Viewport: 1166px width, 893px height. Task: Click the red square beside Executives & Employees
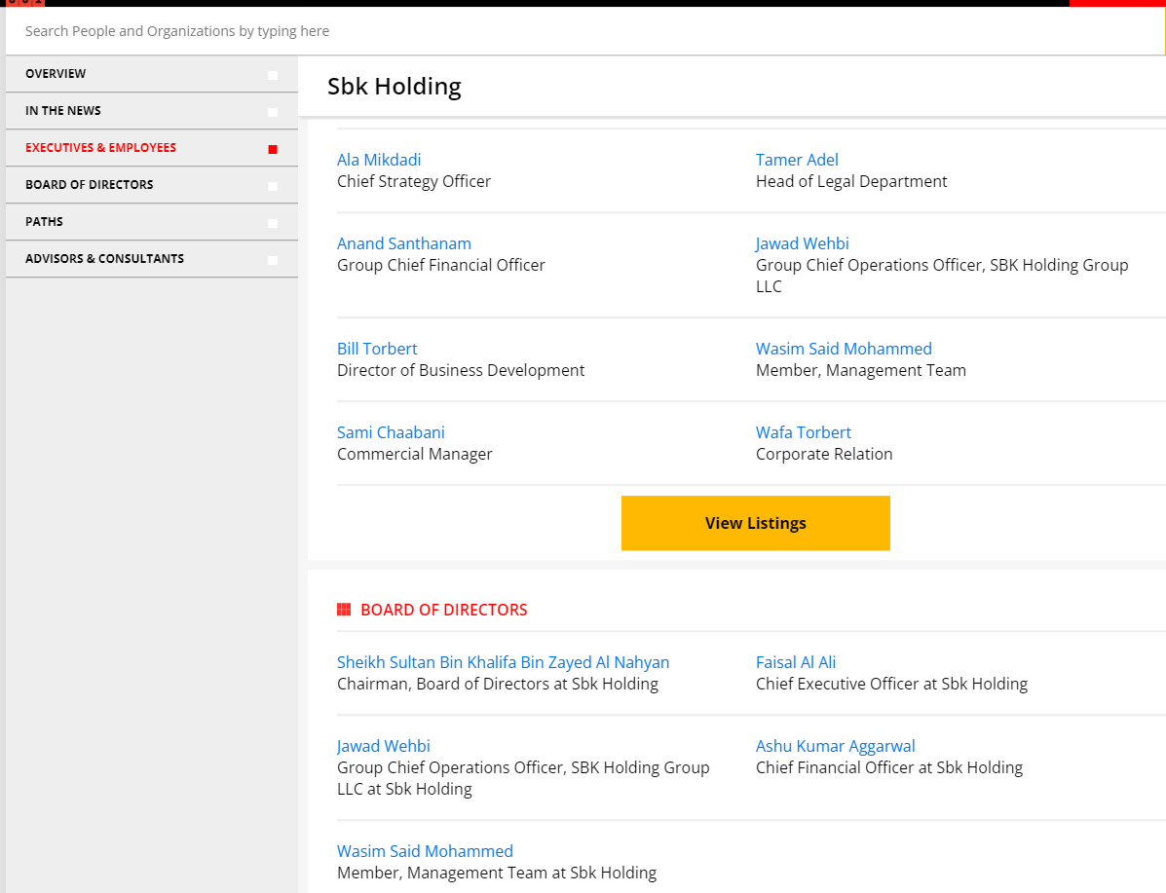(273, 149)
